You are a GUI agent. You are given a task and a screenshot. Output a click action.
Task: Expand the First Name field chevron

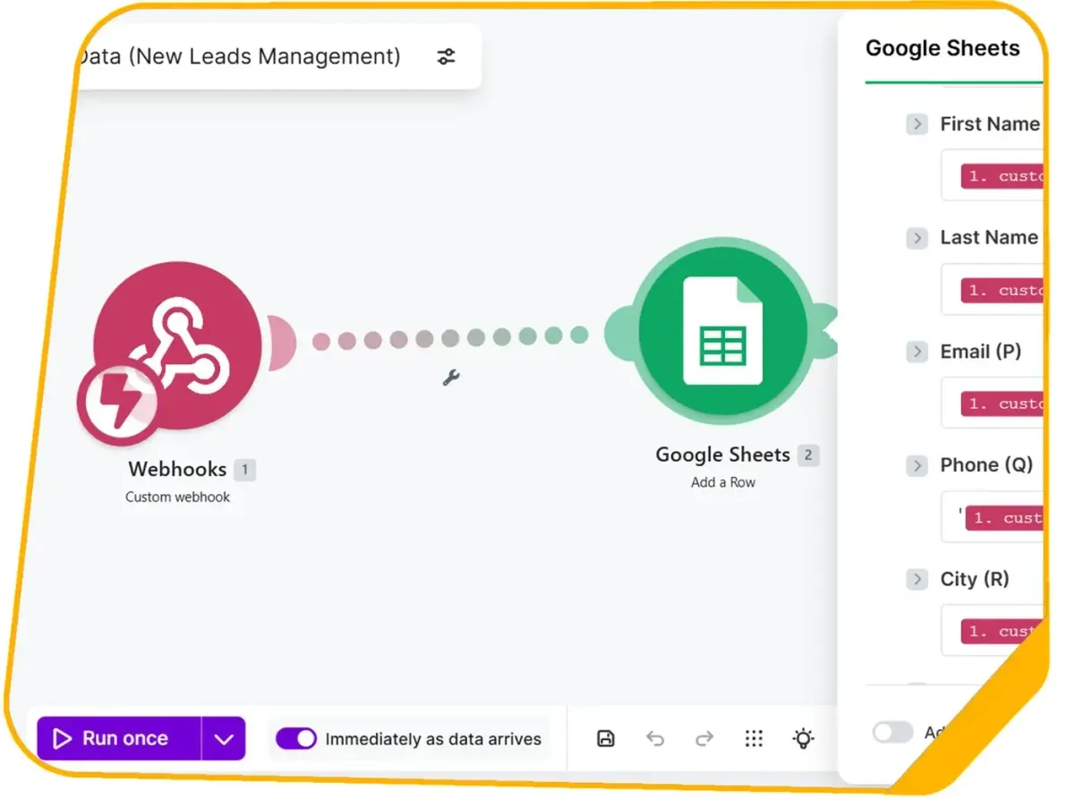click(x=916, y=124)
